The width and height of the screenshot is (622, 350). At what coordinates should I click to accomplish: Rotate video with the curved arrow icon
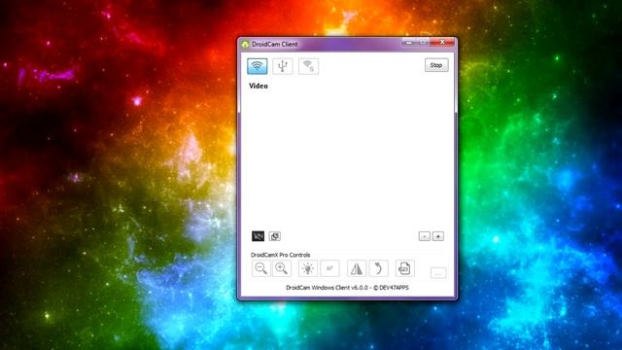point(378,268)
